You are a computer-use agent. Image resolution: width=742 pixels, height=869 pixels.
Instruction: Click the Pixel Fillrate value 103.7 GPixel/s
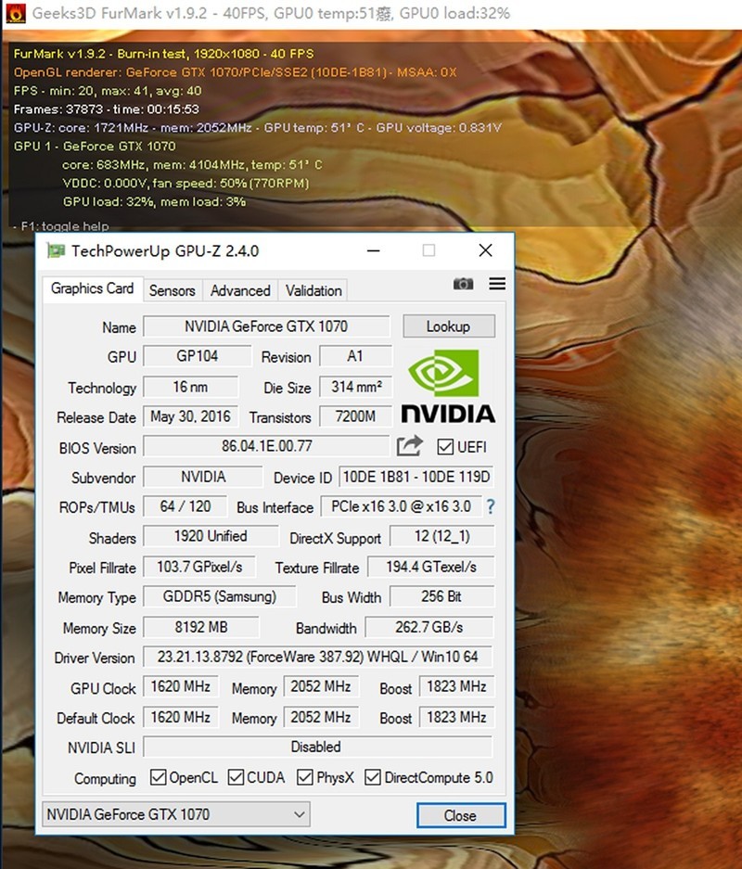(199, 567)
